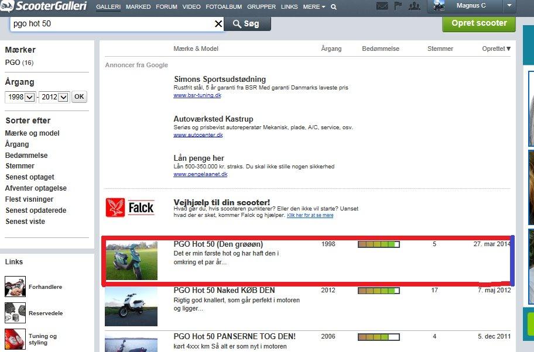Click rating bar of Naked KØB DEN
The height and width of the screenshot is (352, 534).
(379, 291)
